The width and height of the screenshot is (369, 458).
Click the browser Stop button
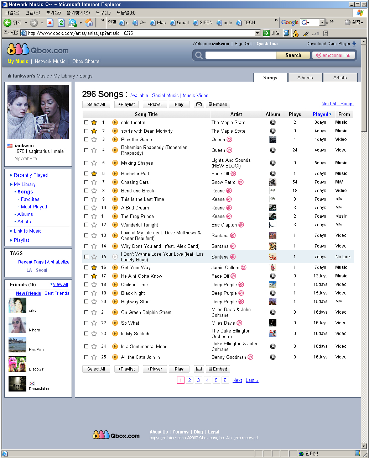(x=50, y=23)
